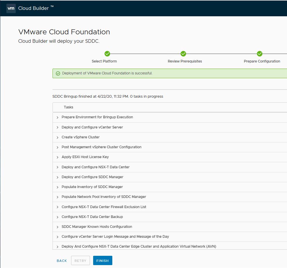The image size is (287, 268).
Task: Click the Review Prerequisites step checkmark
Action: (x=183, y=54)
